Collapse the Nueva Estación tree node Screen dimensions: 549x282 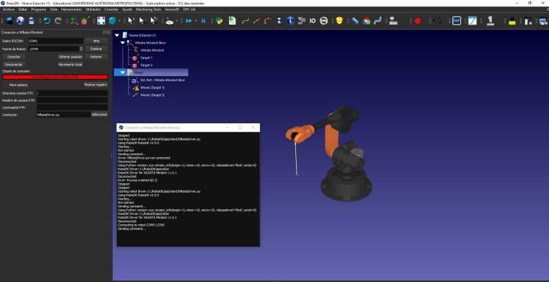(x=118, y=35)
